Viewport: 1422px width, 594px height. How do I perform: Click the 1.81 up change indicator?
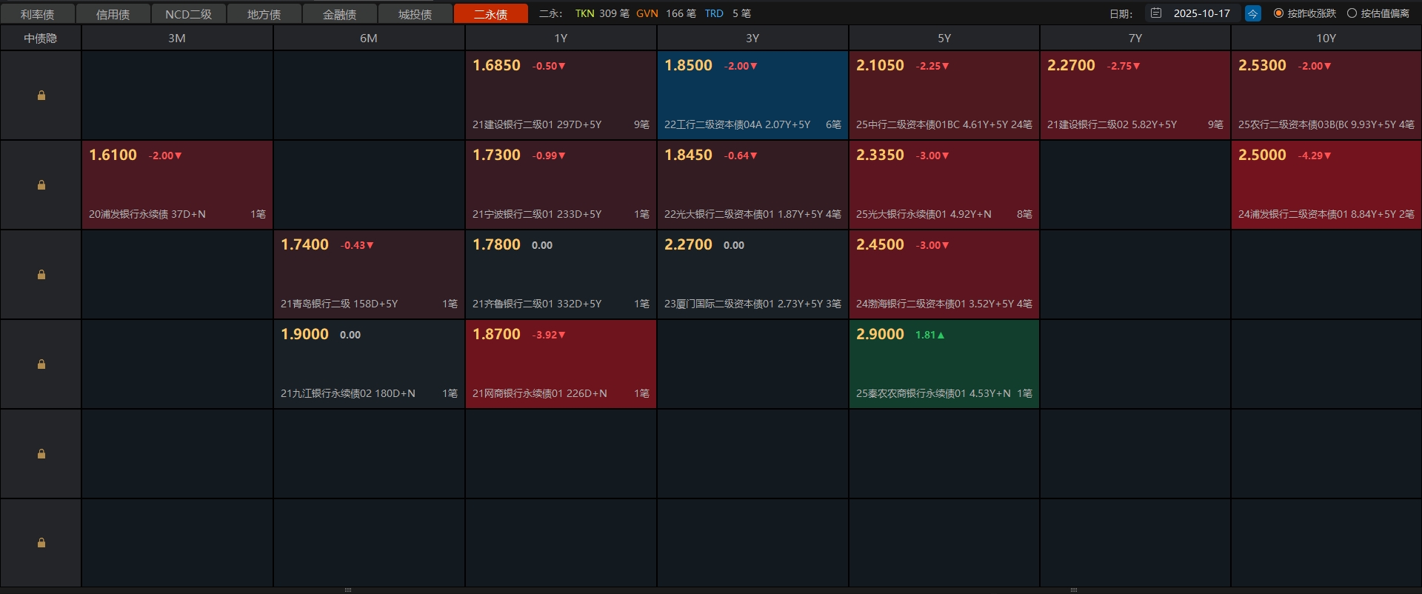click(930, 335)
